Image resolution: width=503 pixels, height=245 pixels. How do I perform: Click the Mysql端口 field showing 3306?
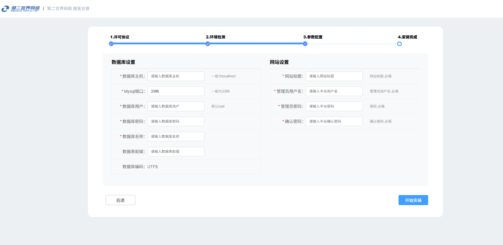click(x=176, y=91)
